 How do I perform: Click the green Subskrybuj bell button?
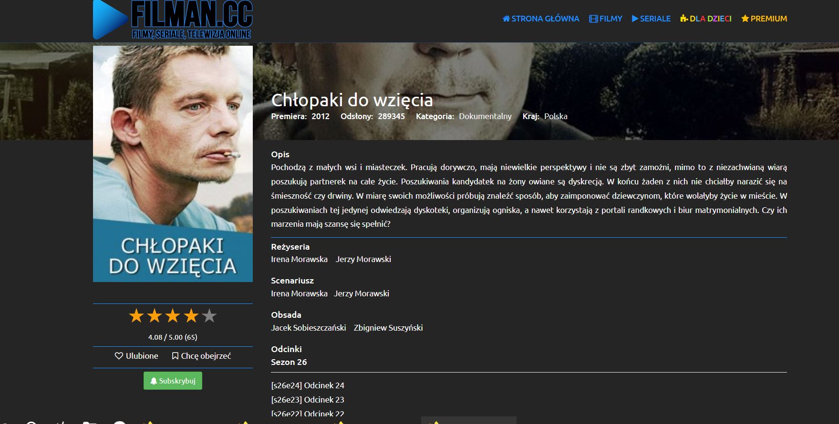173,381
